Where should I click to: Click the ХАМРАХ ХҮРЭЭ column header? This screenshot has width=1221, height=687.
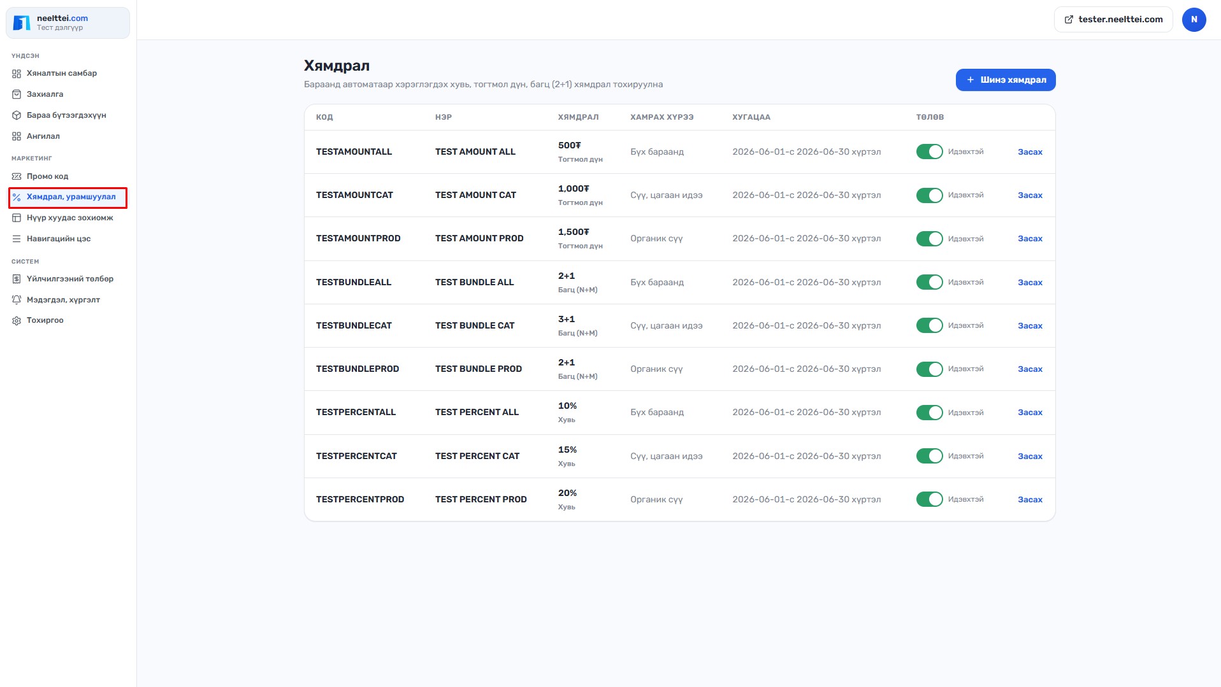point(662,117)
